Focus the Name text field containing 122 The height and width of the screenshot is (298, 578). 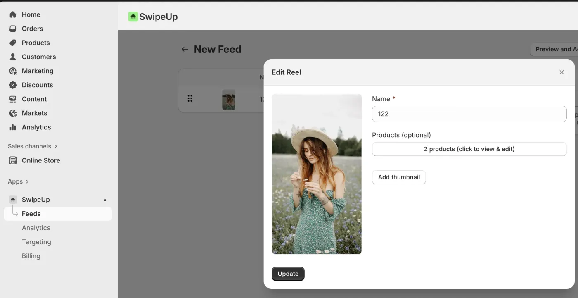(x=469, y=114)
